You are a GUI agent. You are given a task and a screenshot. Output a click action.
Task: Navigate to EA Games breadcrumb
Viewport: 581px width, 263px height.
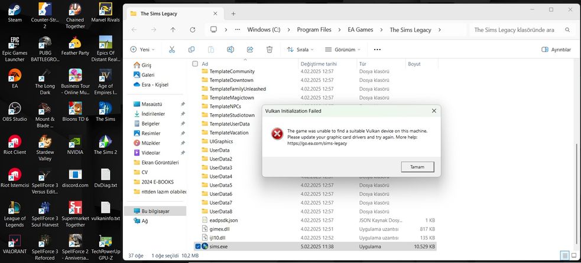pyautogui.click(x=360, y=30)
